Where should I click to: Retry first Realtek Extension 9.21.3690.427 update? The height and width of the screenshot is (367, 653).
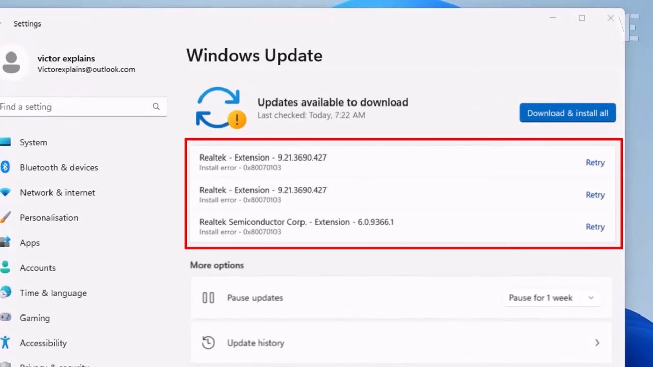595,163
